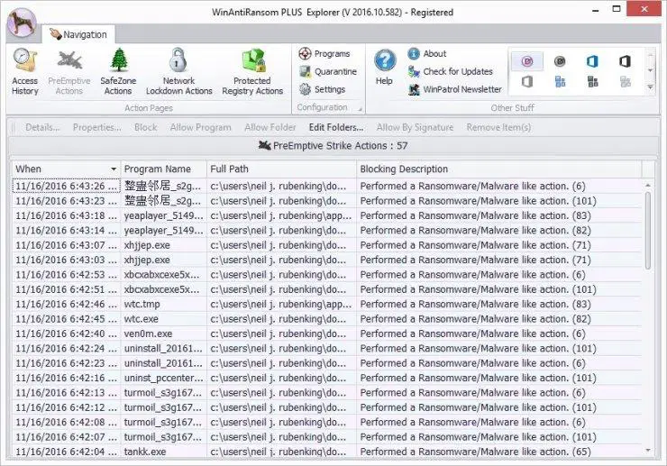Sort by the Full Path column header
The image size is (667, 466).
(x=281, y=169)
